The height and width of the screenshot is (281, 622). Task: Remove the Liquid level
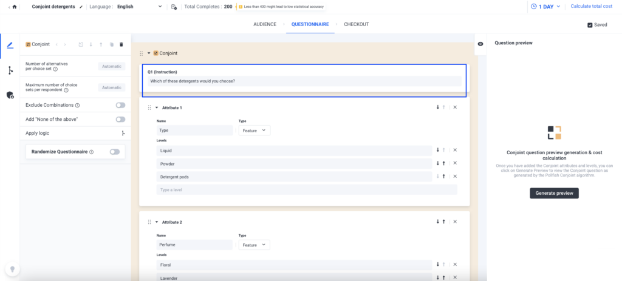(455, 150)
